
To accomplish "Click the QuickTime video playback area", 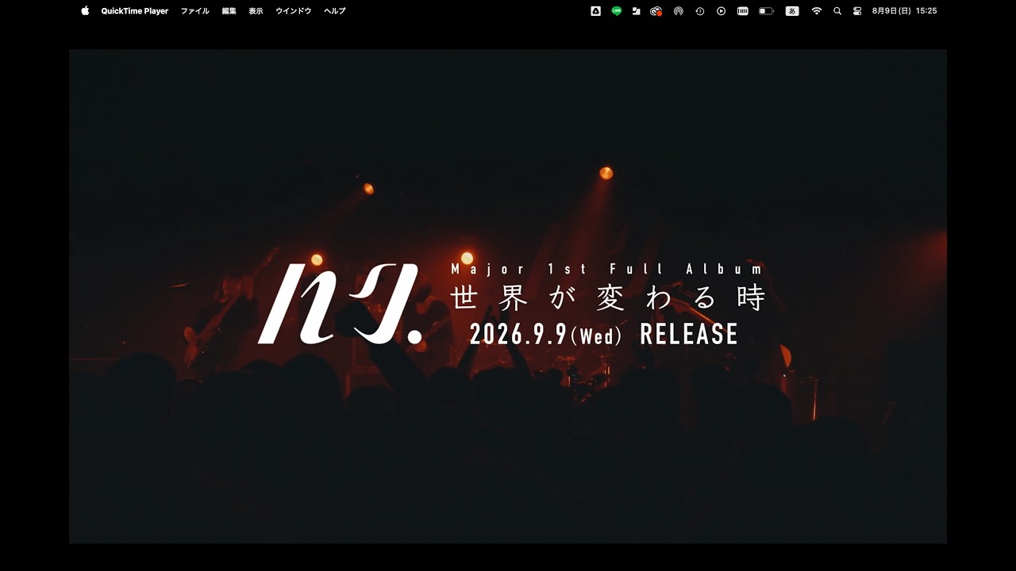I will click(508, 297).
